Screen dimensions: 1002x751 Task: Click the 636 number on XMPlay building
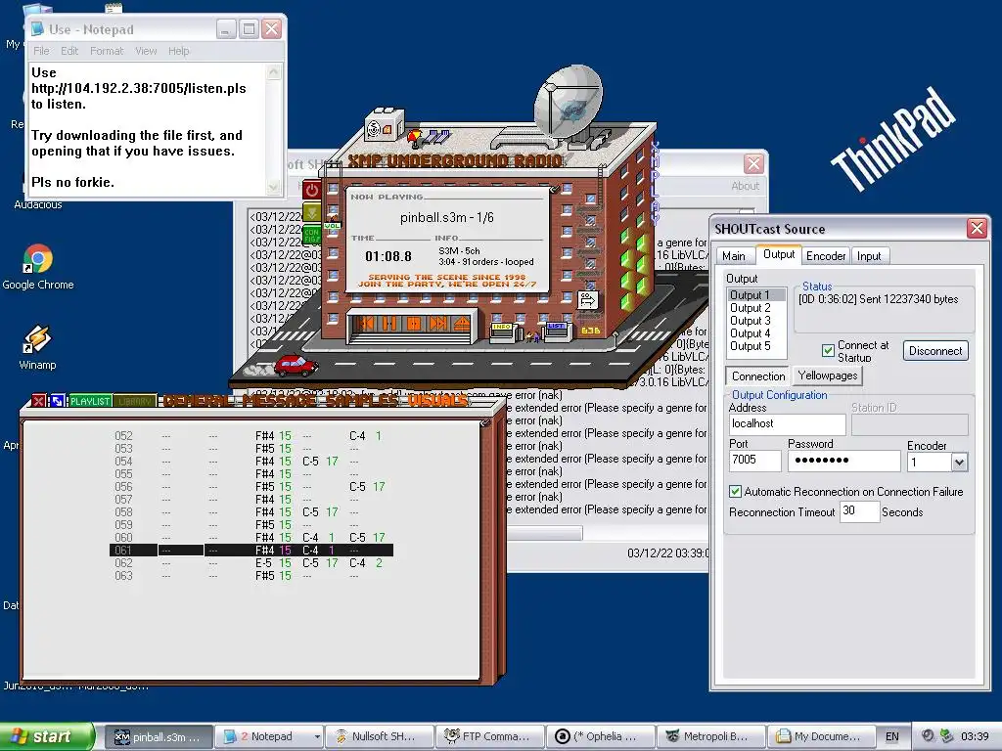coord(590,331)
